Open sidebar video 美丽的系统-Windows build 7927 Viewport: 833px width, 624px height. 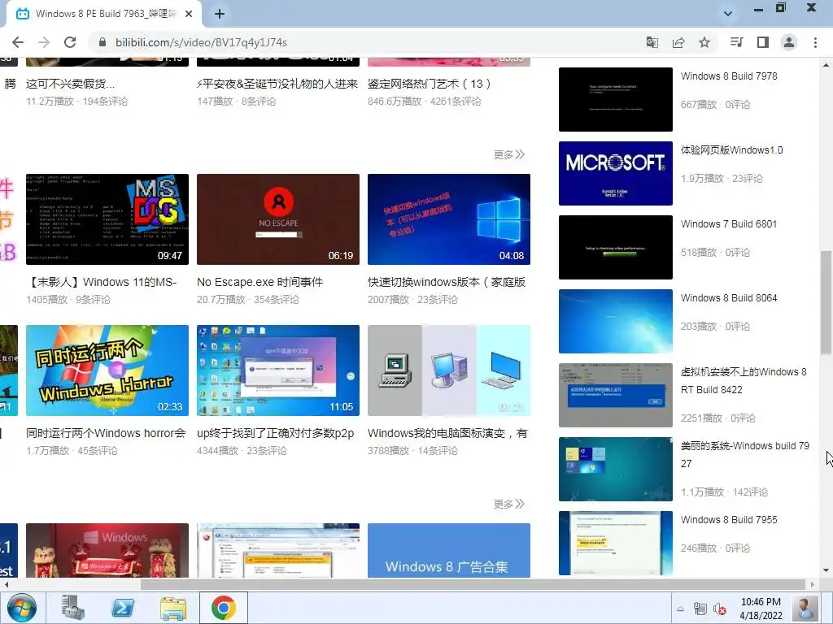pyautogui.click(x=745, y=454)
